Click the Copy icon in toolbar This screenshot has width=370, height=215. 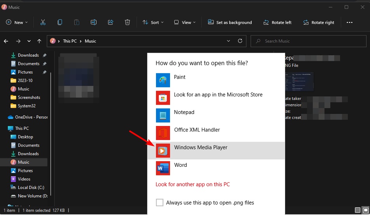point(60,23)
